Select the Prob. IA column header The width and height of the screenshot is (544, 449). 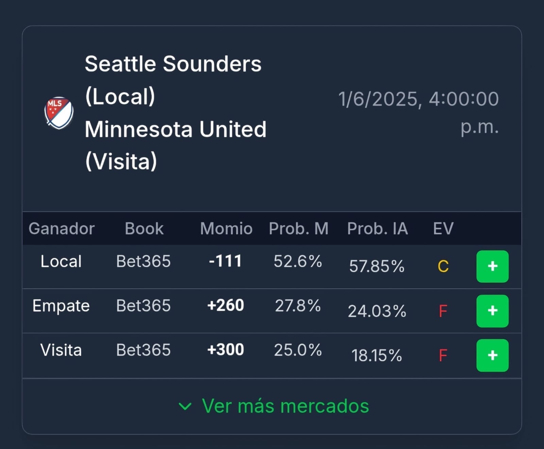pos(377,229)
